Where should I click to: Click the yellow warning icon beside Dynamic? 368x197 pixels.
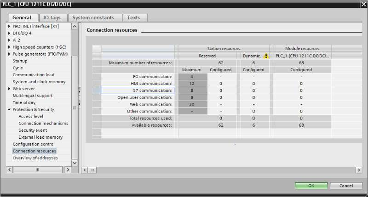[x=266, y=56]
